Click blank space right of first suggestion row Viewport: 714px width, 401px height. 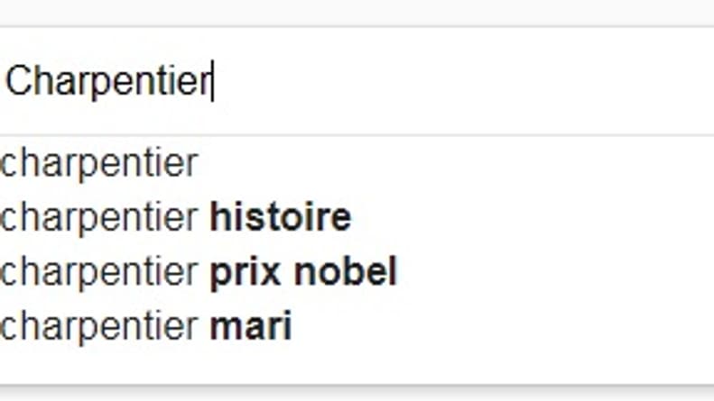455,163
